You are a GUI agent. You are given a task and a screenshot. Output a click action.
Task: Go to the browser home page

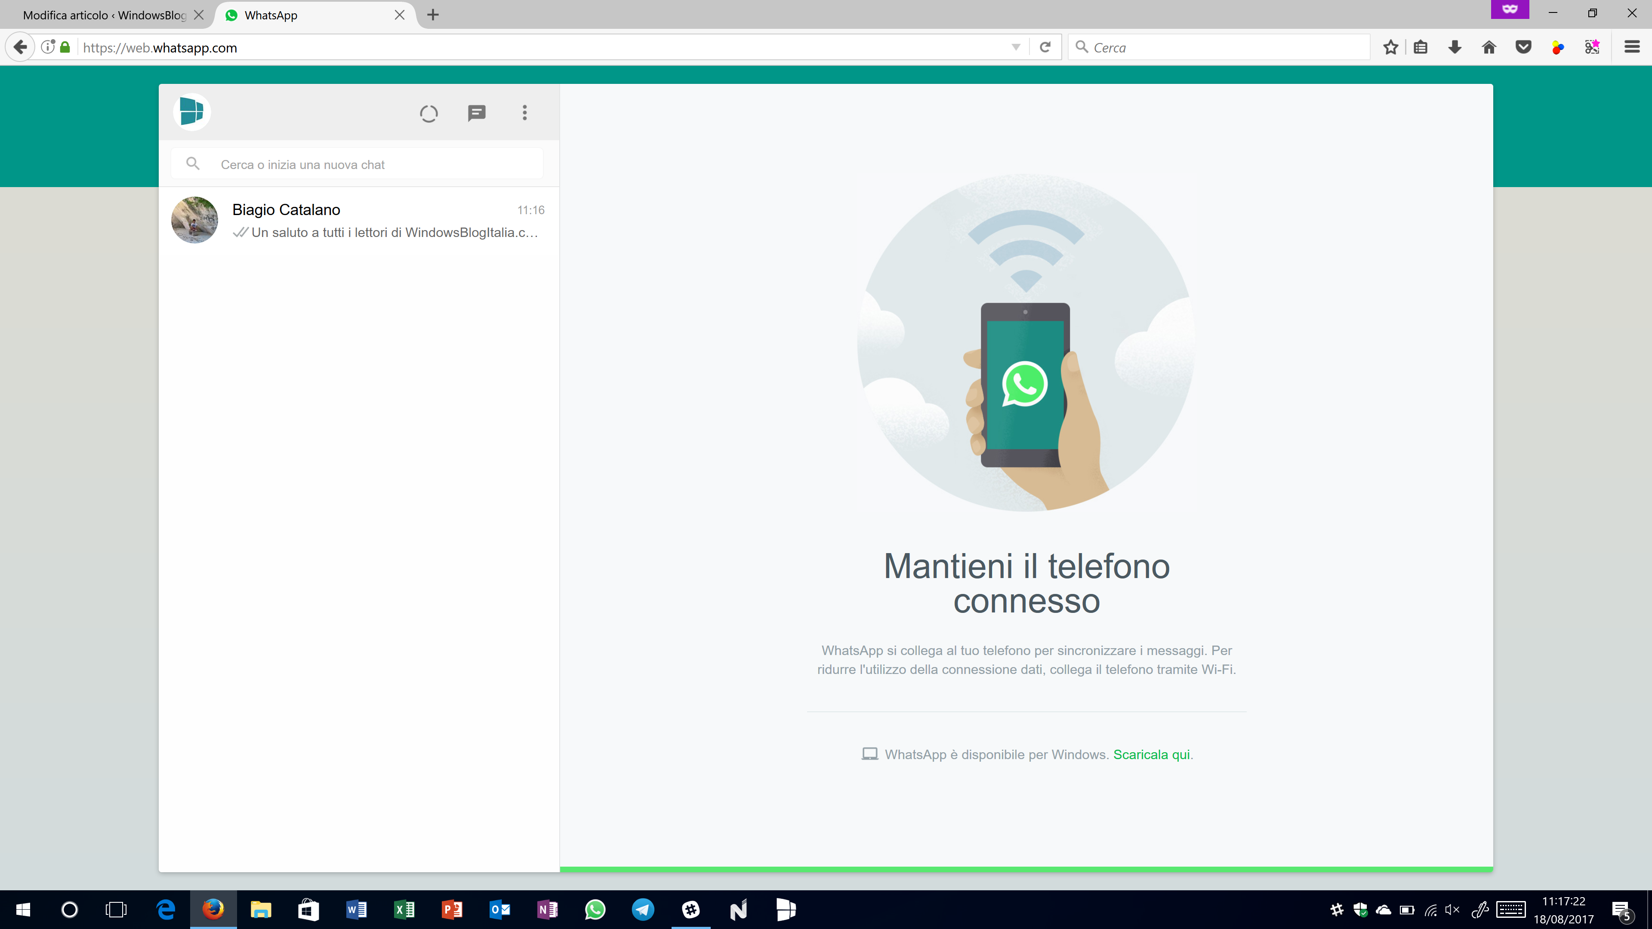(x=1489, y=47)
